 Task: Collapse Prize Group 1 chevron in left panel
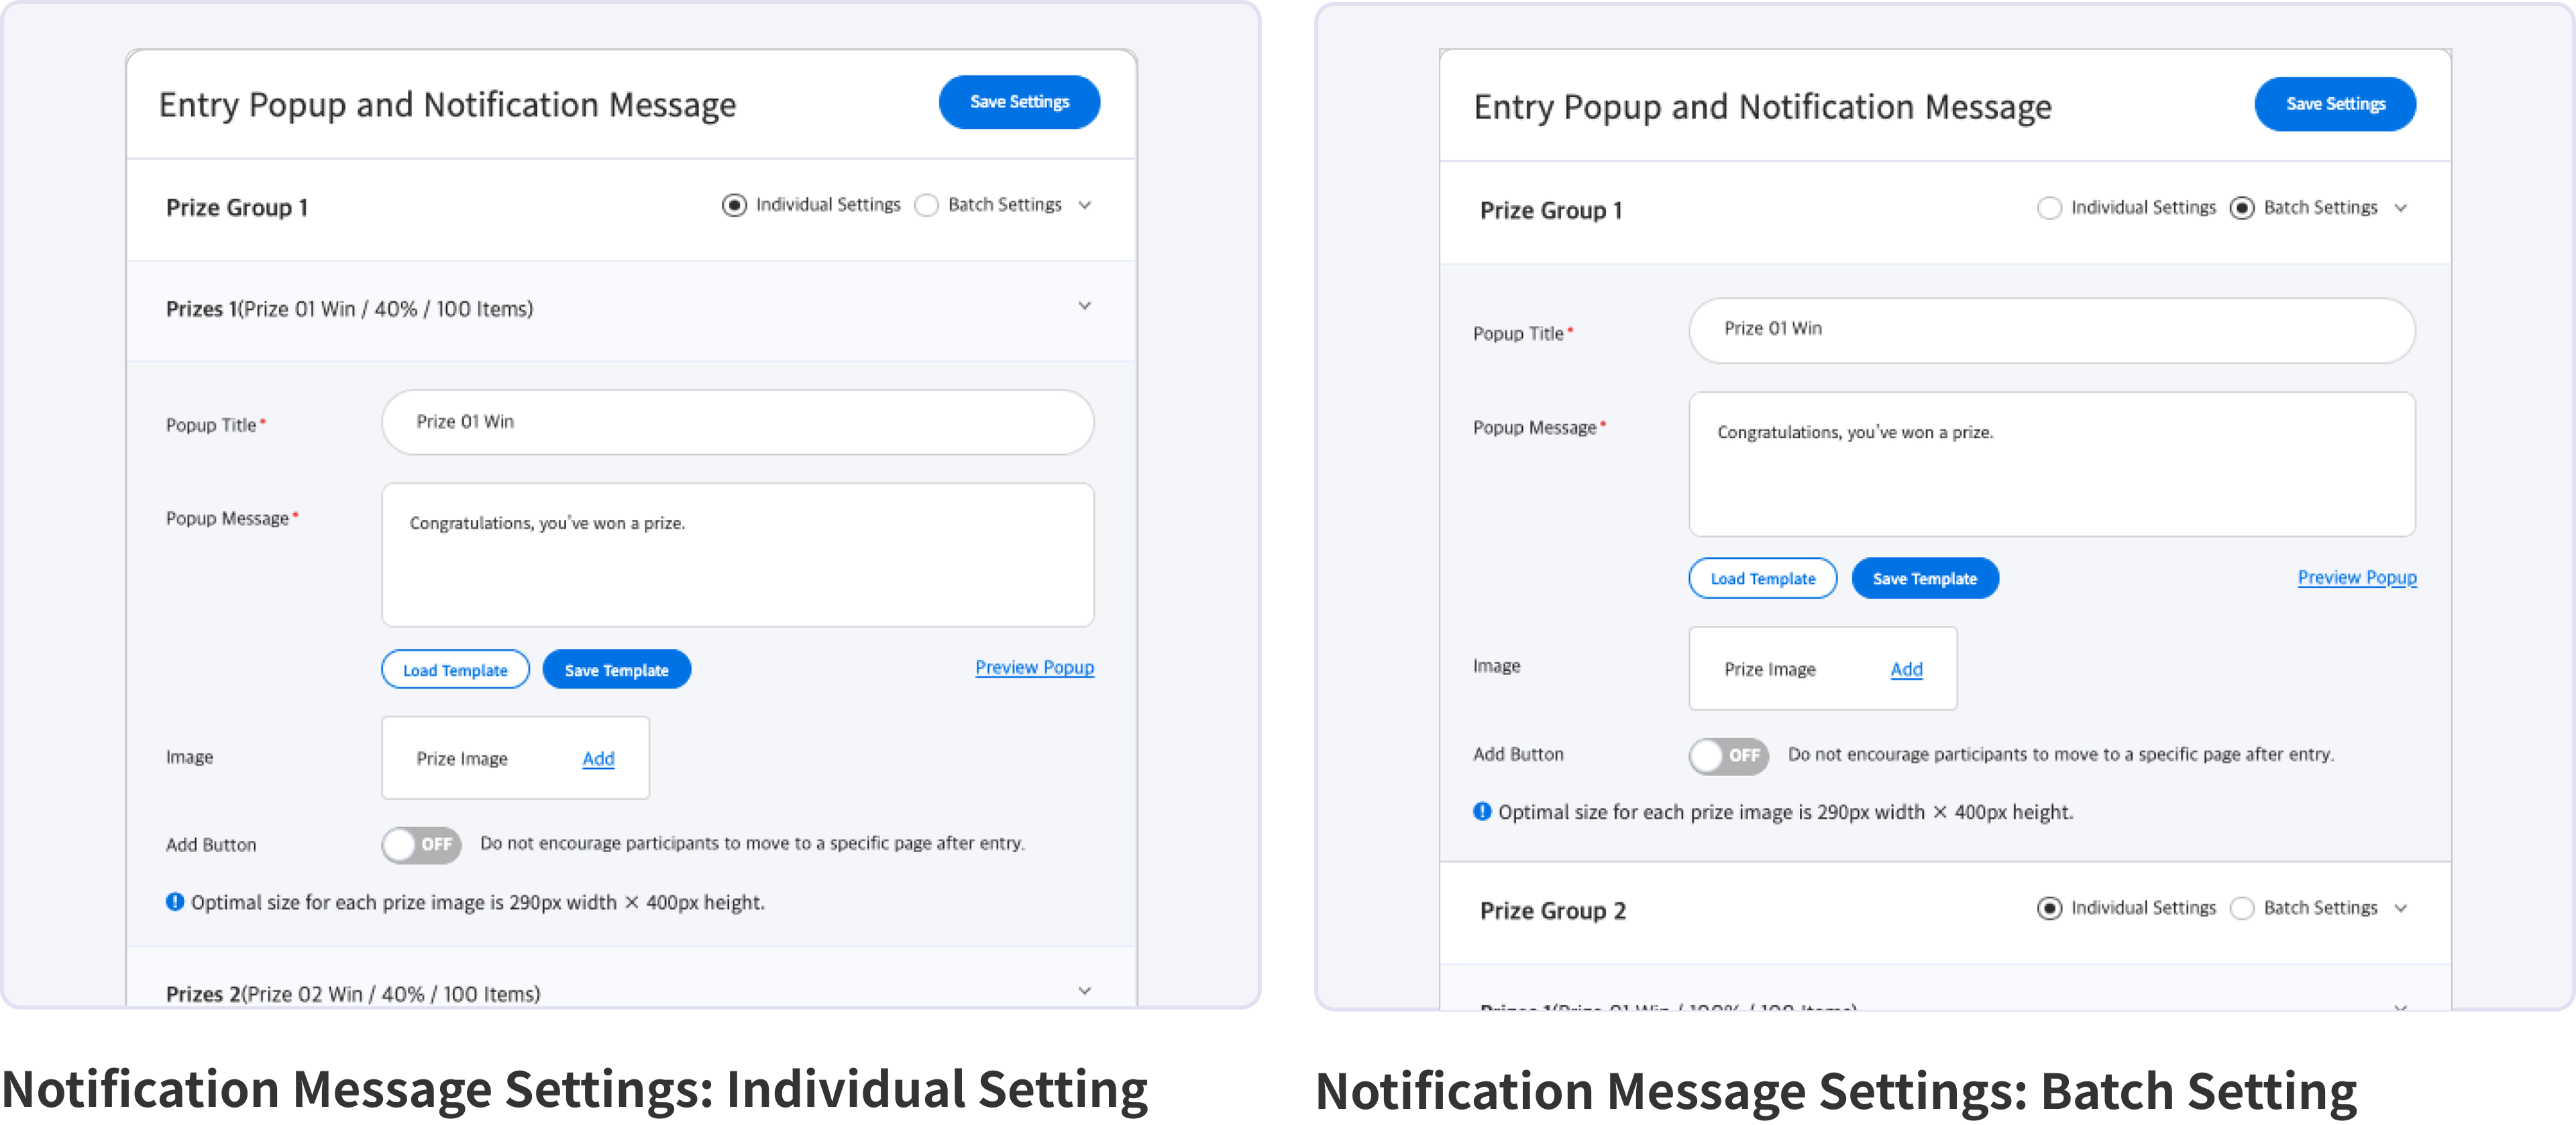(1085, 205)
